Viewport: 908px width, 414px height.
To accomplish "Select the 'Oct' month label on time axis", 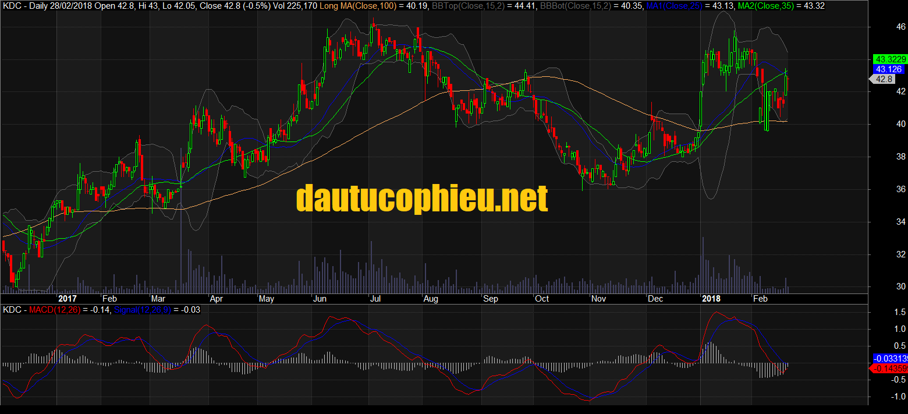I will [541, 299].
